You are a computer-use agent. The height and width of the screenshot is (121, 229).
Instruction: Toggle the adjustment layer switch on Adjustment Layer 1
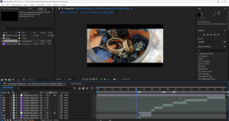coord(55,95)
